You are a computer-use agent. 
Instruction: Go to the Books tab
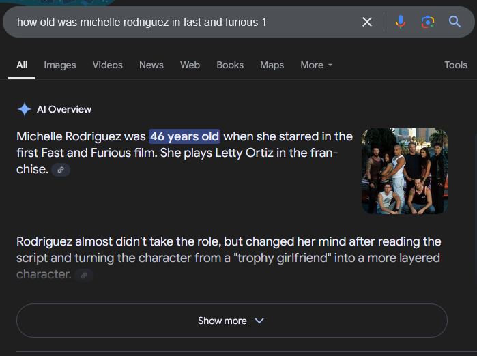coord(230,65)
